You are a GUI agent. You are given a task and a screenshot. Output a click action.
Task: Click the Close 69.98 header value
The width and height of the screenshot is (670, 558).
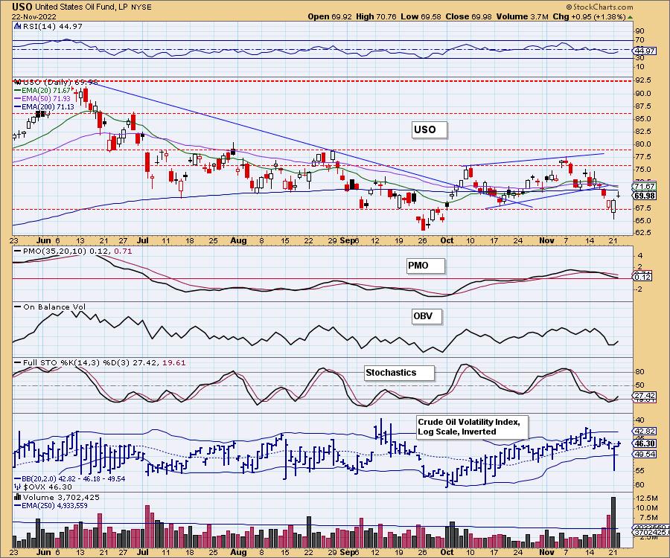(468, 16)
